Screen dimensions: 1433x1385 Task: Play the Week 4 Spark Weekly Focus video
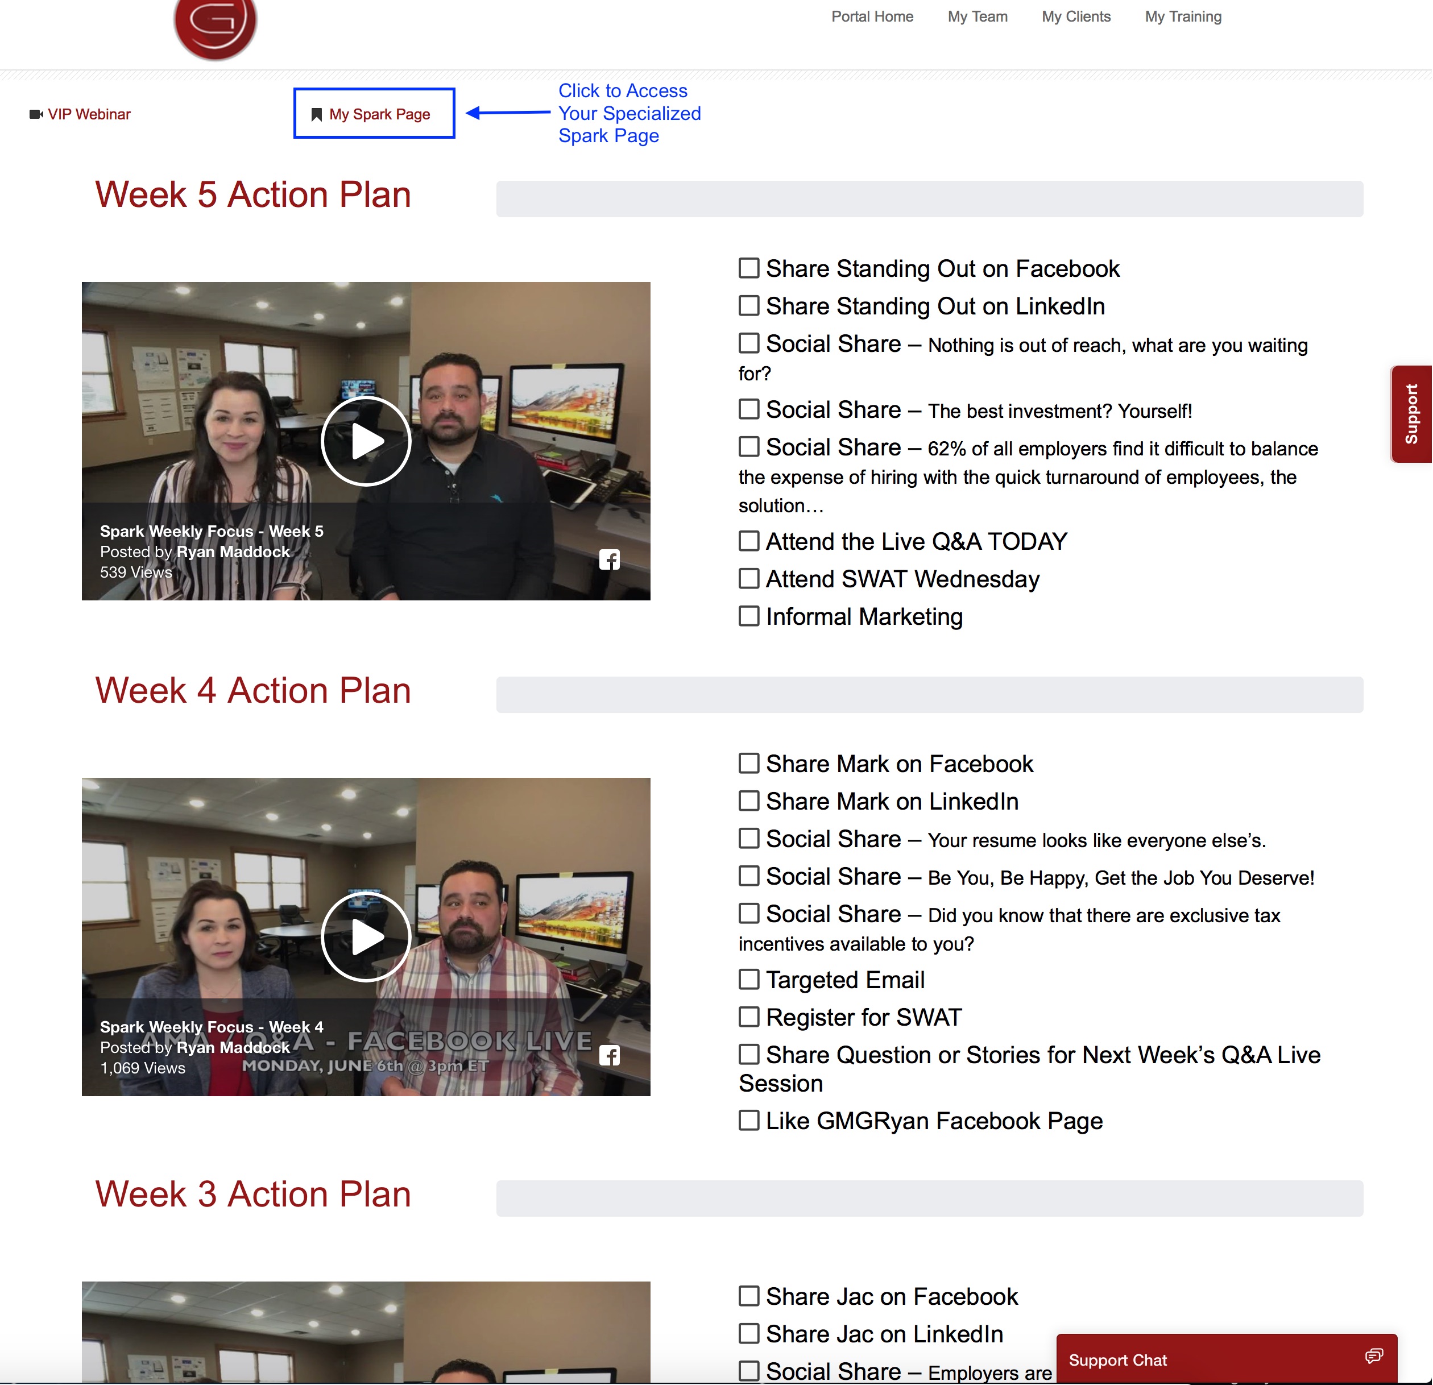coord(366,936)
